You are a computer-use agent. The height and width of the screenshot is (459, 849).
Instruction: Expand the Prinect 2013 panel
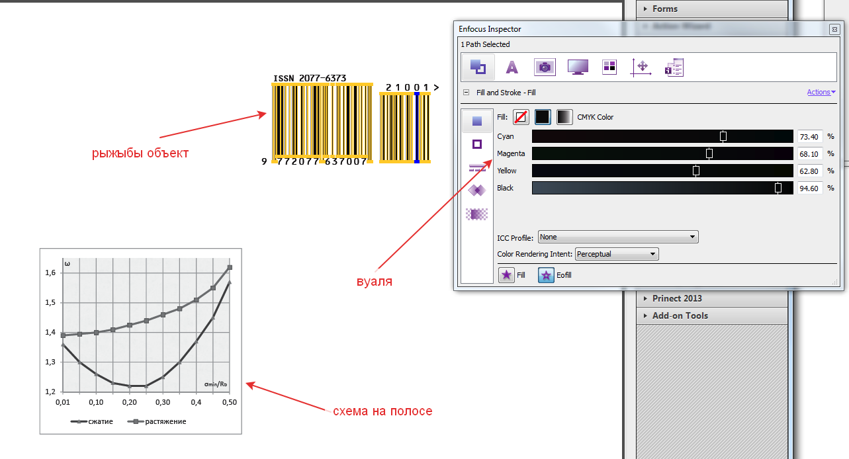(x=713, y=298)
